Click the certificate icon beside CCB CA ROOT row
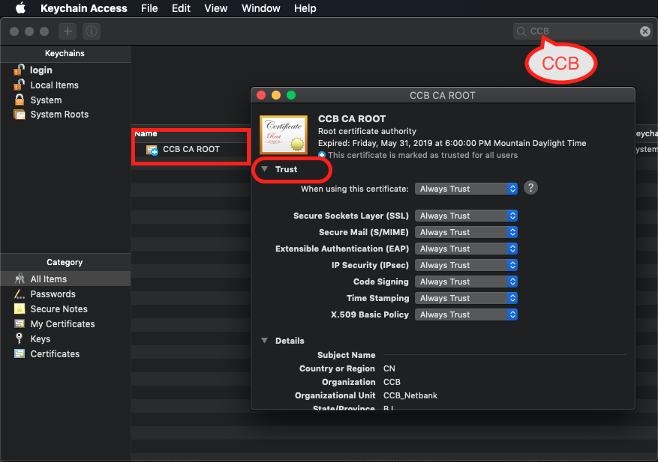 [152, 150]
